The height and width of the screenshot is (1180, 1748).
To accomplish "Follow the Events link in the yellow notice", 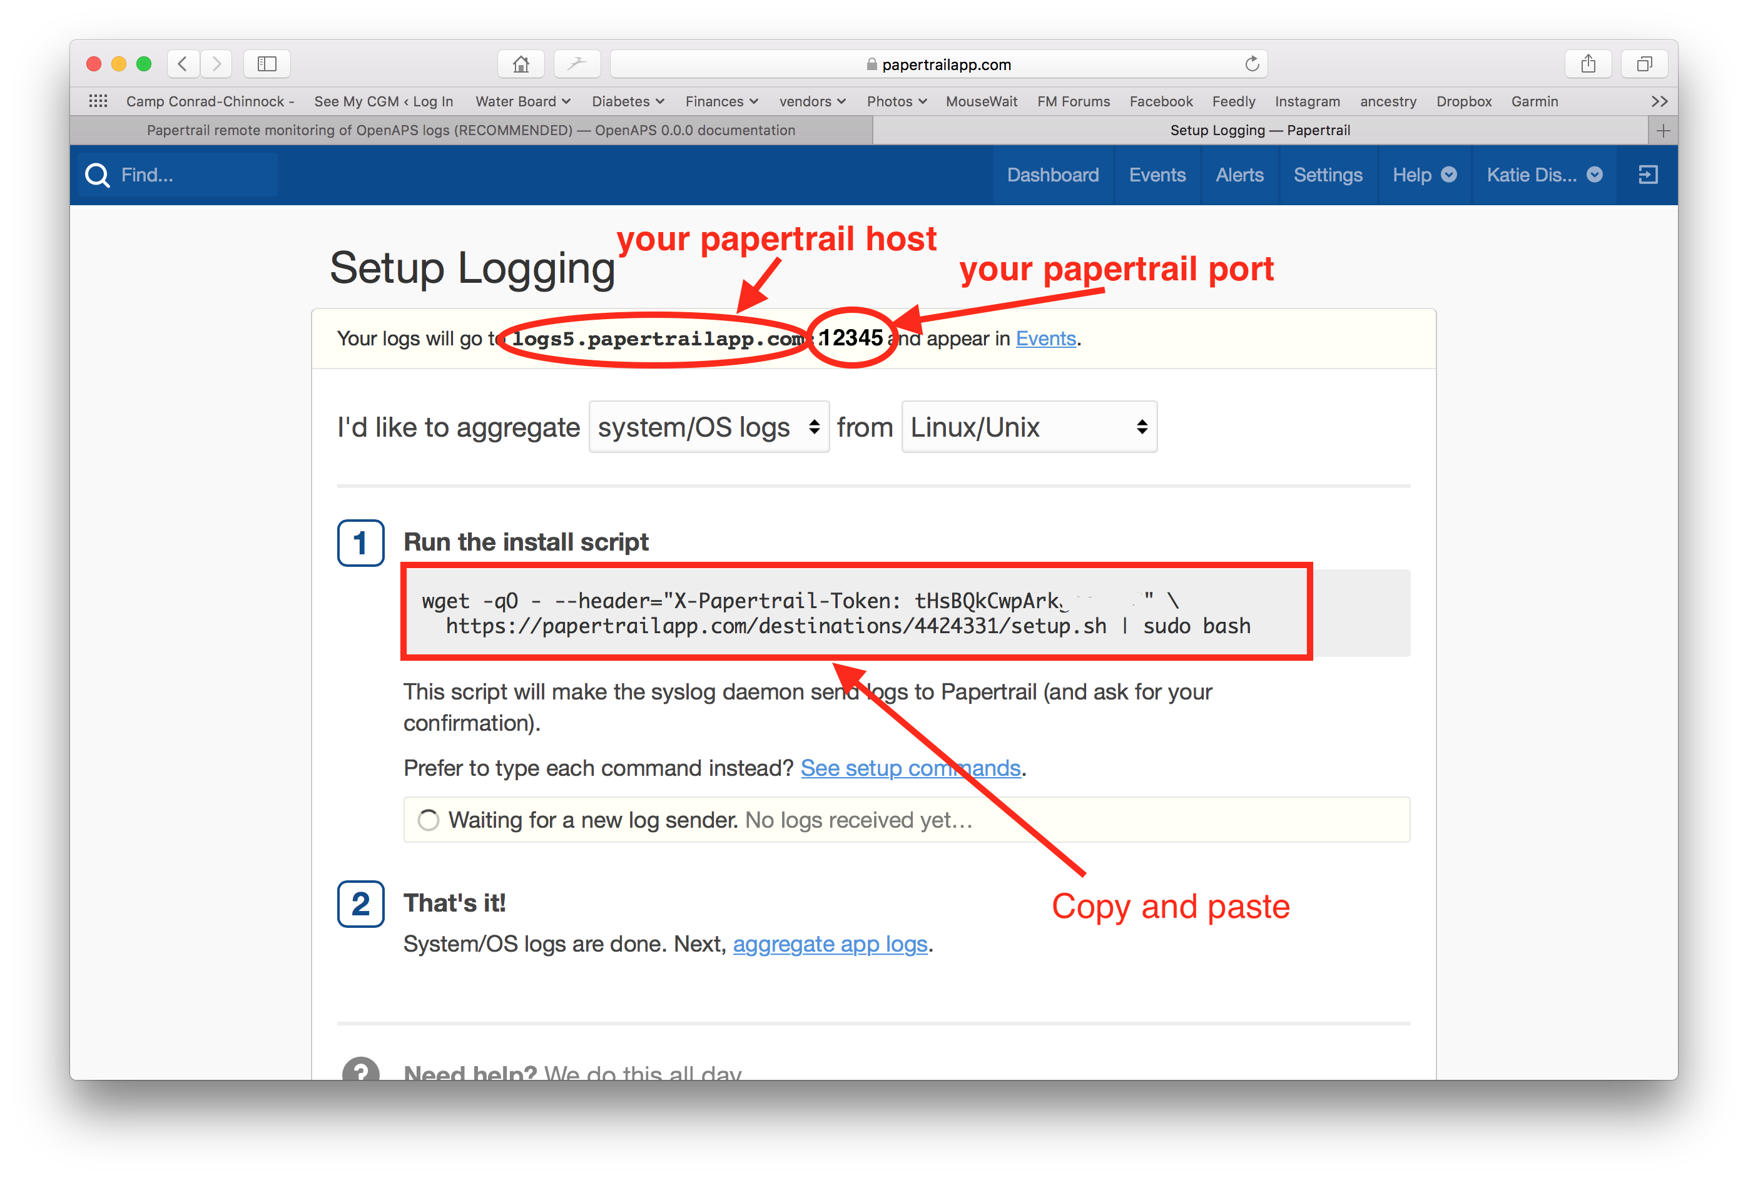I will tap(1045, 338).
